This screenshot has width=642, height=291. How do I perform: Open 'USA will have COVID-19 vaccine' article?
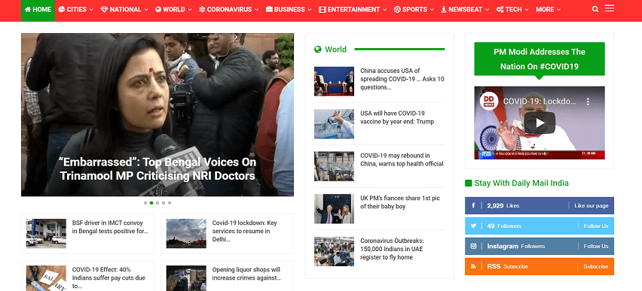[397, 117]
